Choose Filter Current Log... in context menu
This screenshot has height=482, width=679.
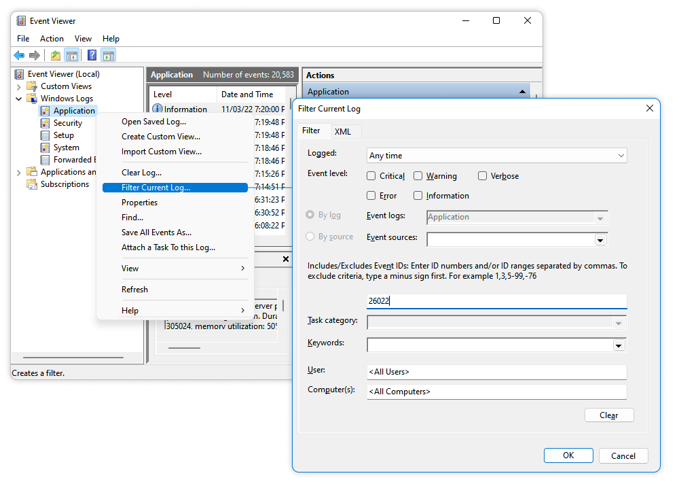pos(175,188)
